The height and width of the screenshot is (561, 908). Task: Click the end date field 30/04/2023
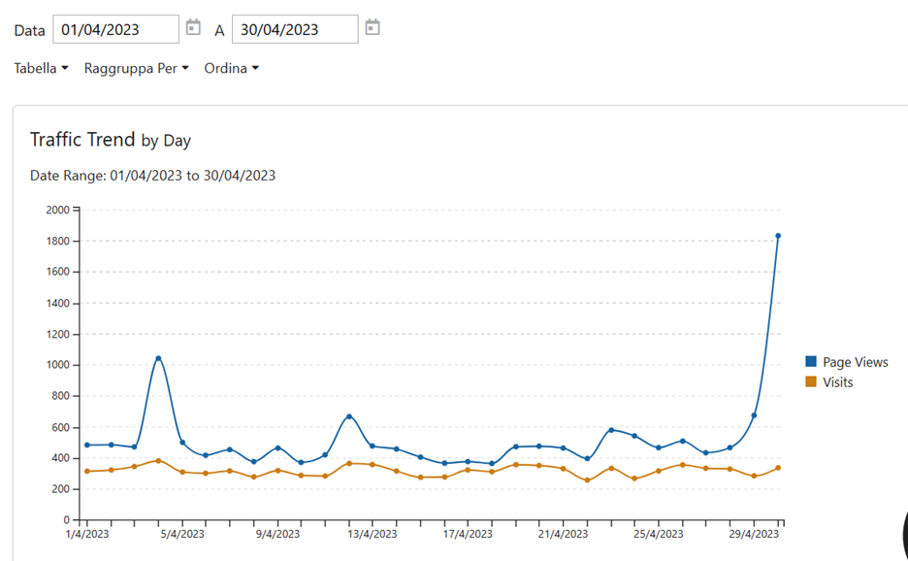(294, 29)
